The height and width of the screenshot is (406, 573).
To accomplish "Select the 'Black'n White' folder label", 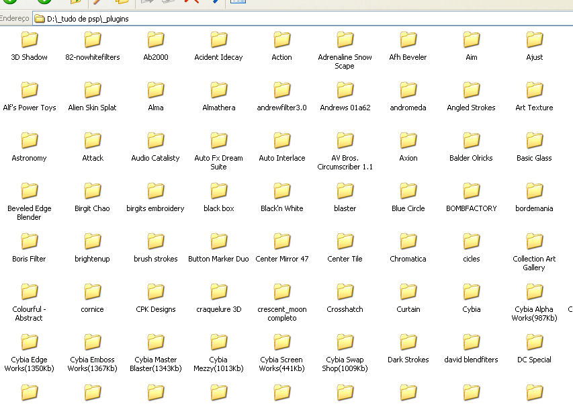I will point(281,208).
